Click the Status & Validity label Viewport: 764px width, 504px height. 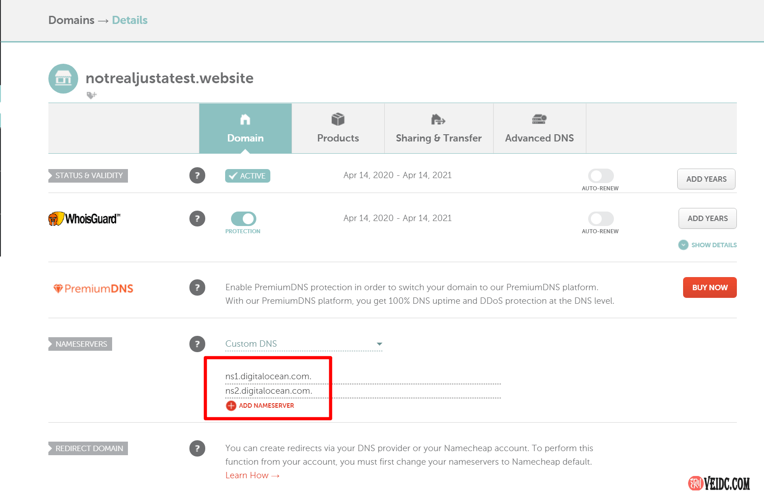[x=89, y=176]
